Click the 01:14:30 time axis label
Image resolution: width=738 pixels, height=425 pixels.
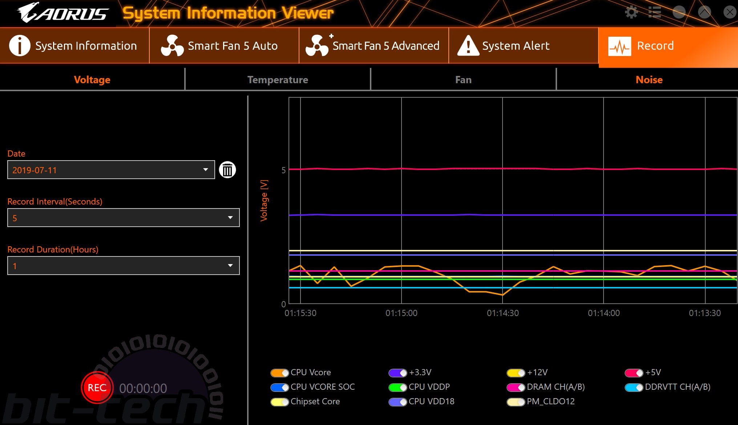(503, 313)
